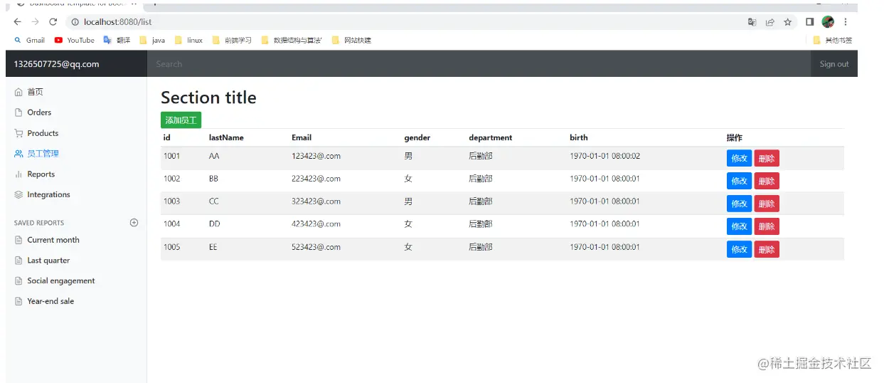Open the profile avatar menu
884x383 pixels.
828,22
